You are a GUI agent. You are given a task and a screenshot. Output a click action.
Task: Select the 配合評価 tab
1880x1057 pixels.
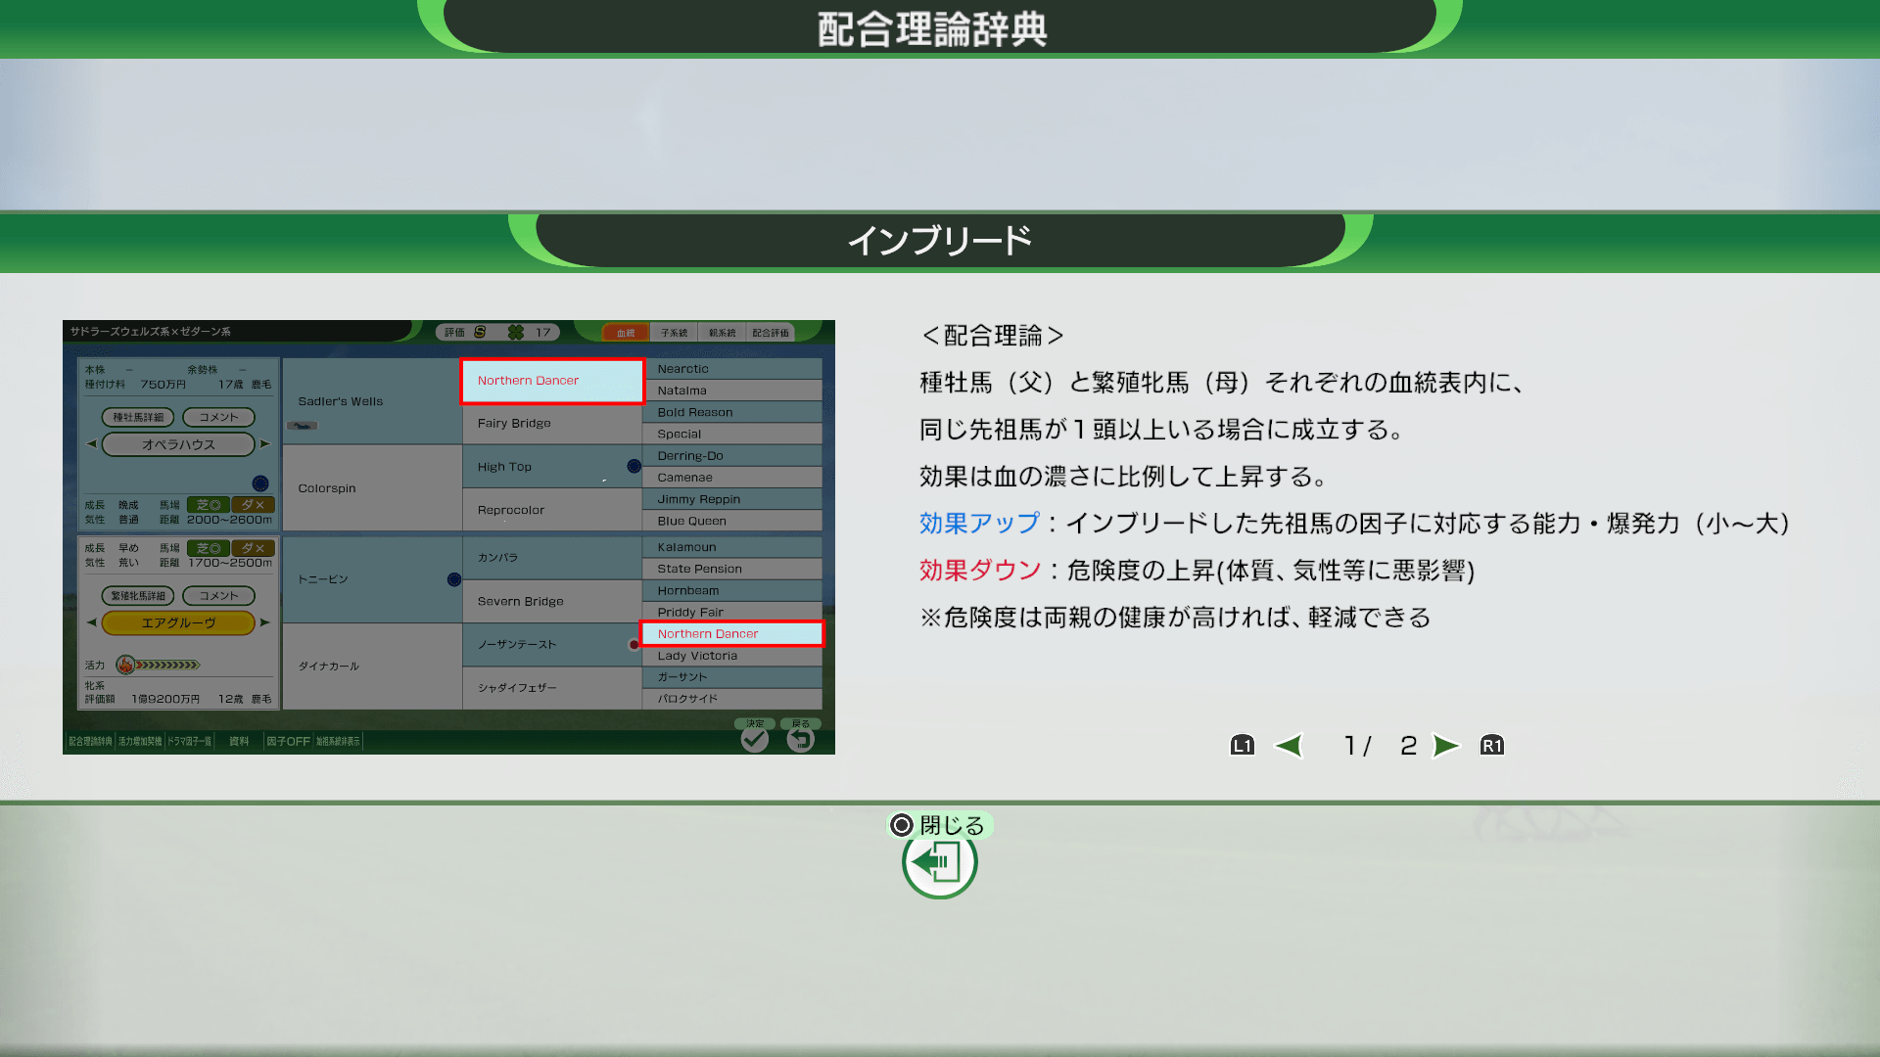coord(771,333)
